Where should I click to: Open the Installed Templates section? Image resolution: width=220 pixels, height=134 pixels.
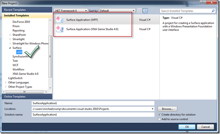27,16
